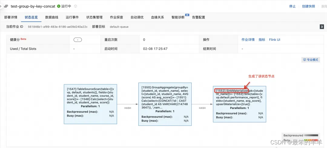Click the job title test-group-by-key-concat
The height and width of the screenshot is (148, 327).
tap(33, 6)
